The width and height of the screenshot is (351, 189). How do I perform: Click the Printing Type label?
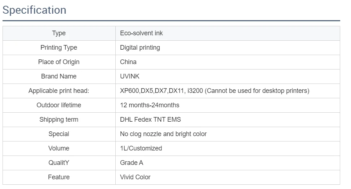(x=59, y=48)
